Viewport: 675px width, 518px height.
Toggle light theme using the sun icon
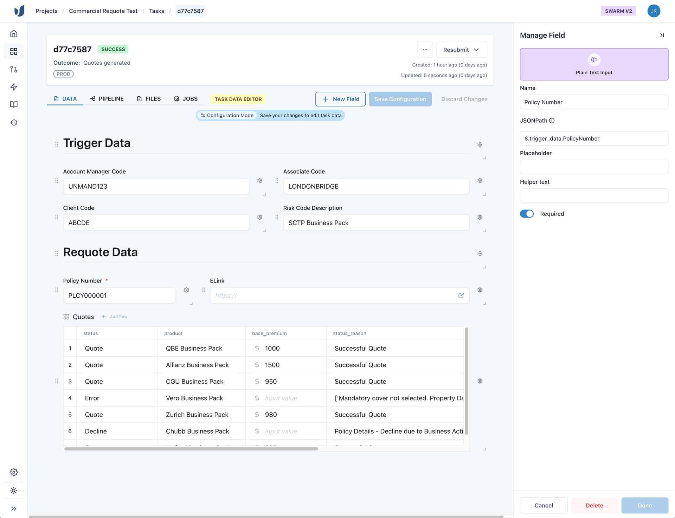13,490
